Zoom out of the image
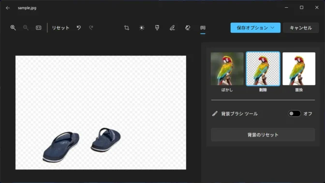 (26, 28)
